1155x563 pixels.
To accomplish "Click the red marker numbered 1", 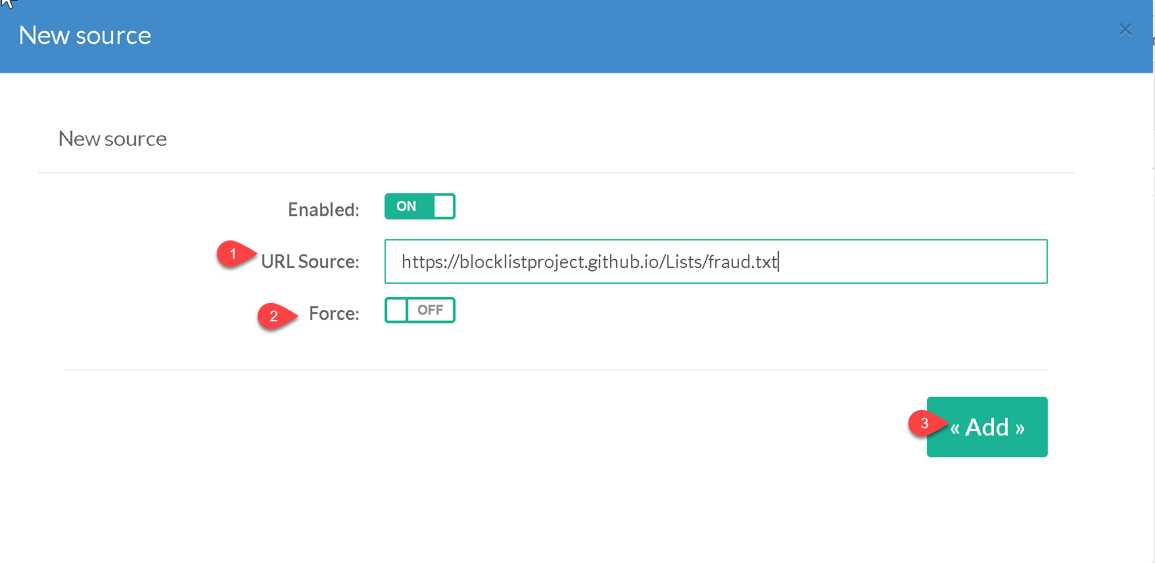I will (x=232, y=254).
